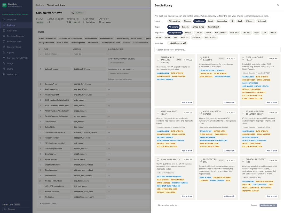Select the Healthcare industry filter
This screenshot has width=284, height=213.
[x=199, y=21]
